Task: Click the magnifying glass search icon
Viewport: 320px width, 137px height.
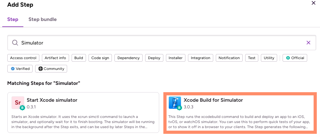Action: pyautogui.click(x=15, y=43)
